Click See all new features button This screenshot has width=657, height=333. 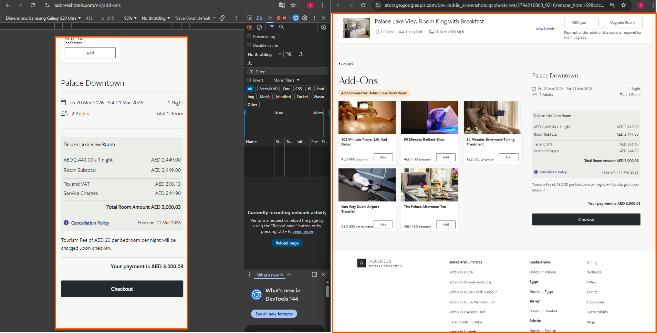(274, 314)
